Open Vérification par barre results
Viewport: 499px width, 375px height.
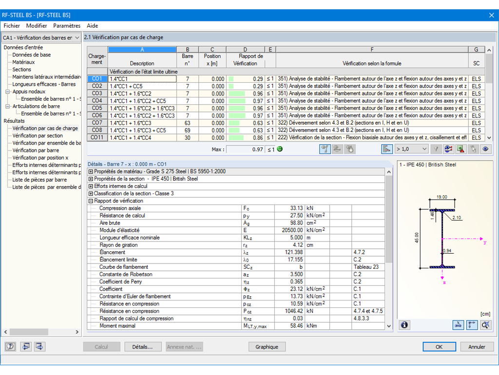click(x=36, y=150)
